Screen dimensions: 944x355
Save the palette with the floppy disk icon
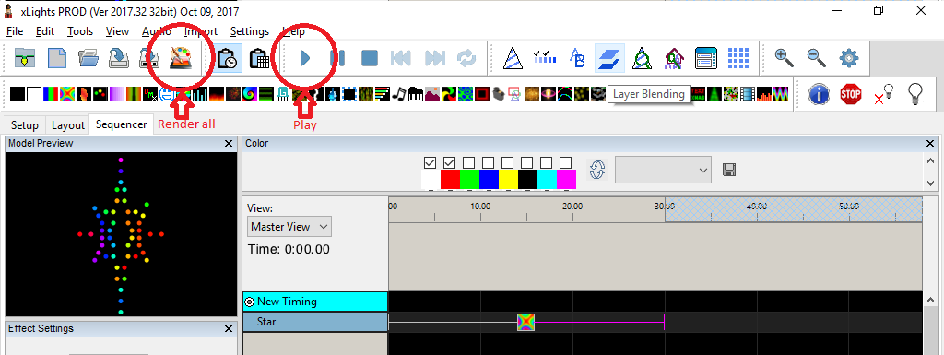(x=729, y=171)
